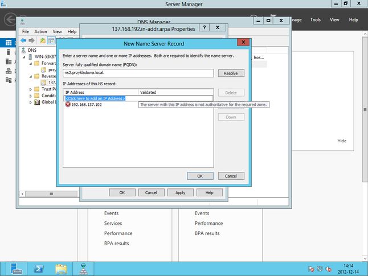This screenshot has height=276, width=368.
Task: Select the DNS root tree item
Action: [32, 50]
